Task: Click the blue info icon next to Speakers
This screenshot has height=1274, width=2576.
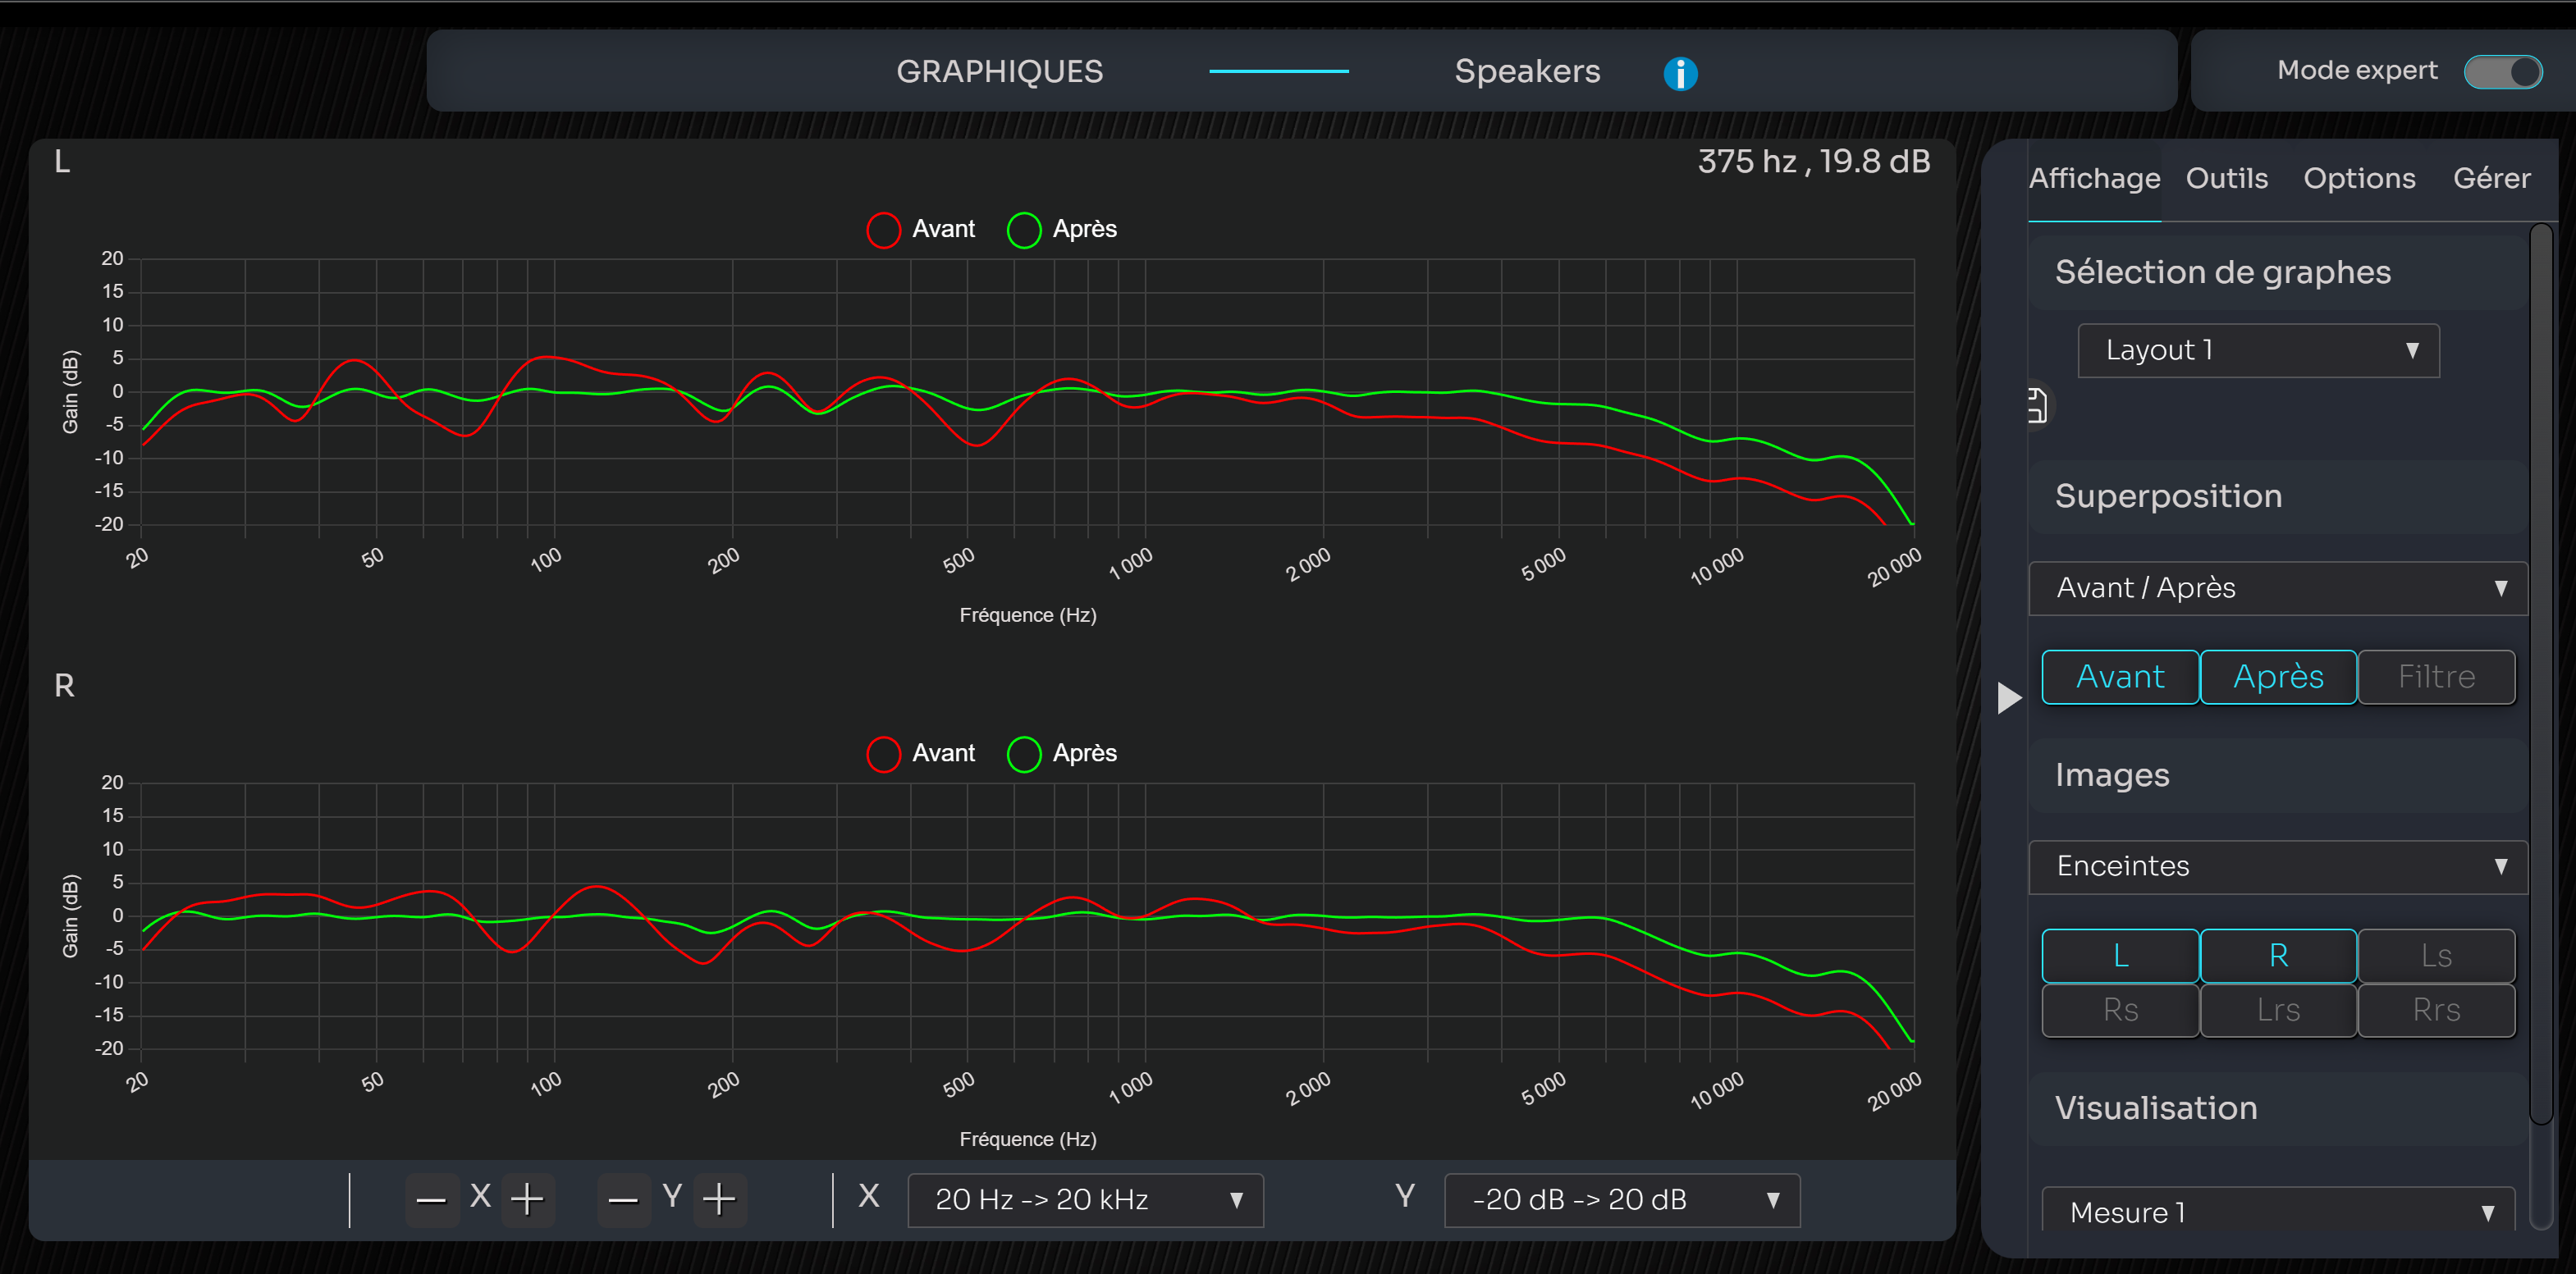Action: pos(1680,73)
